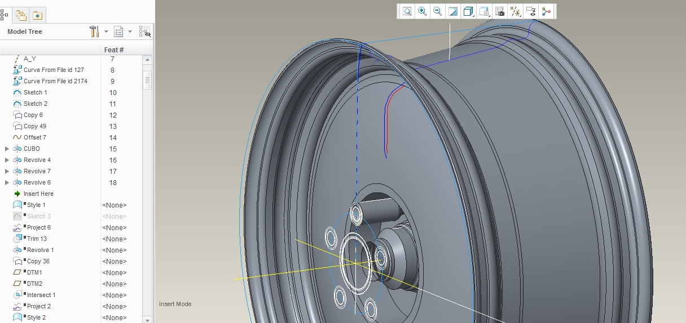Click the Insert Here marker
Screen dimensions: 686x323
[x=38, y=194]
